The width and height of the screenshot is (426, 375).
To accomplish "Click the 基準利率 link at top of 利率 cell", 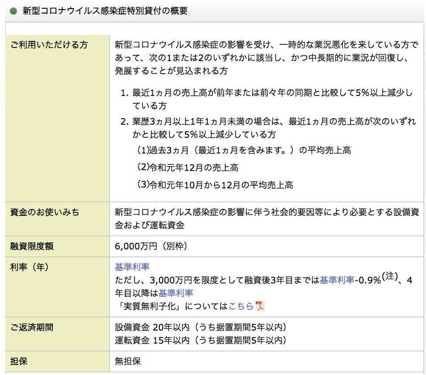I will [x=132, y=267].
